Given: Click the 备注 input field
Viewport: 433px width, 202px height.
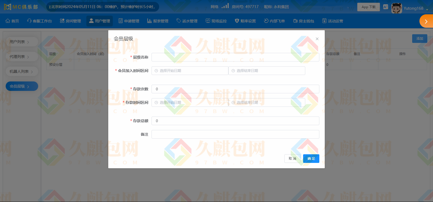Looking at the screenshot, I should [235, 134].
